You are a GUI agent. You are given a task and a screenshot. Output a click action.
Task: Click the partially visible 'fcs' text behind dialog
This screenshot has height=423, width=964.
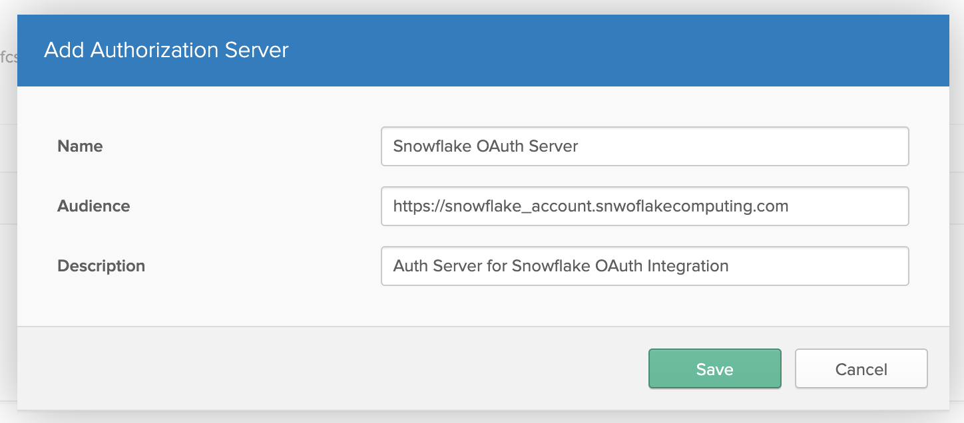[x=7, y=57]
